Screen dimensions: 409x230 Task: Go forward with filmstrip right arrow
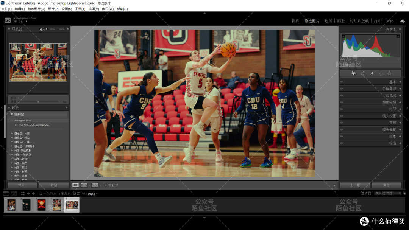pyautogui.click(x=33, y=194)
